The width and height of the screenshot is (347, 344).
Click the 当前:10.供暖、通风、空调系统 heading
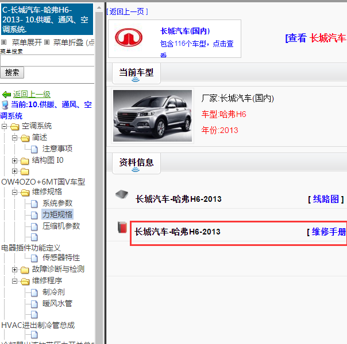point(46,110)
